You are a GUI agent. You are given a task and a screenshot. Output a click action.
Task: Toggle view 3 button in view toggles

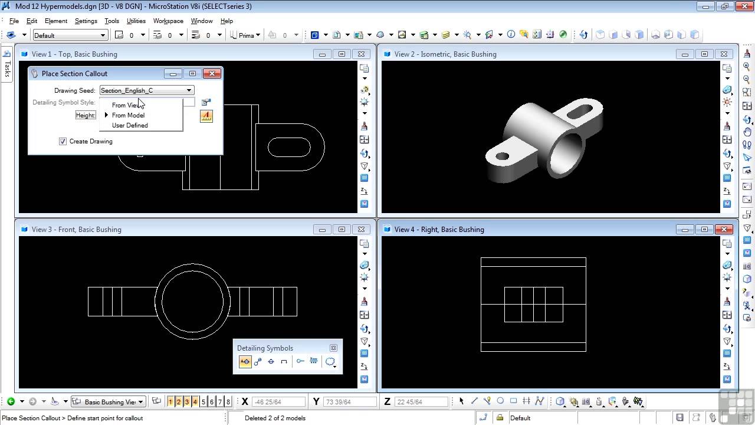187,402
